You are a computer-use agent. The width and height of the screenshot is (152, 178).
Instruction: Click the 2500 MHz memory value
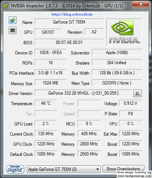pyautogui.click(x=89, y=154)
